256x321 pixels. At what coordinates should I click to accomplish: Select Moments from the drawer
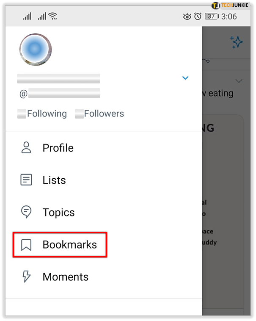65,277
